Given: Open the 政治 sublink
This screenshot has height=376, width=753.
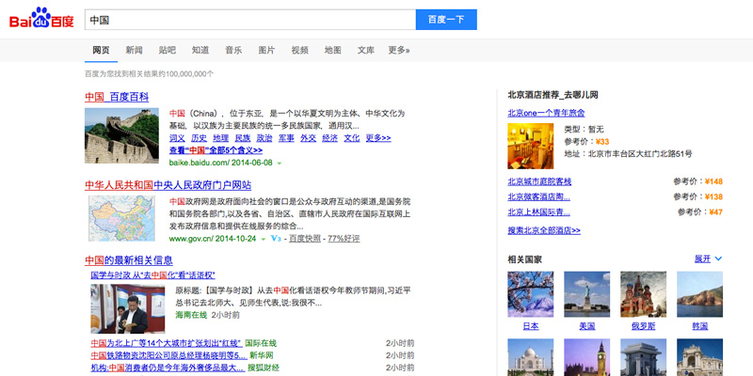Looking at the screenshot, I should 264,138.
